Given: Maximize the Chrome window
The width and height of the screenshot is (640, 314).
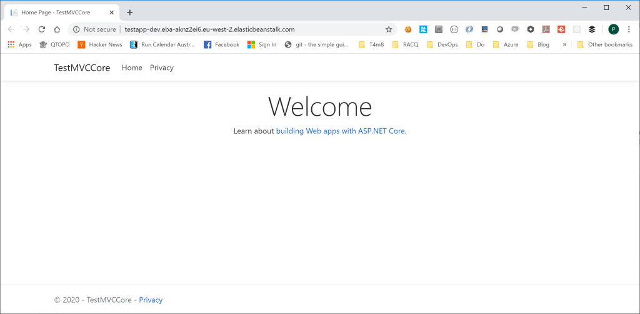Looking at the screenshot, I should (x=606, y=8).
